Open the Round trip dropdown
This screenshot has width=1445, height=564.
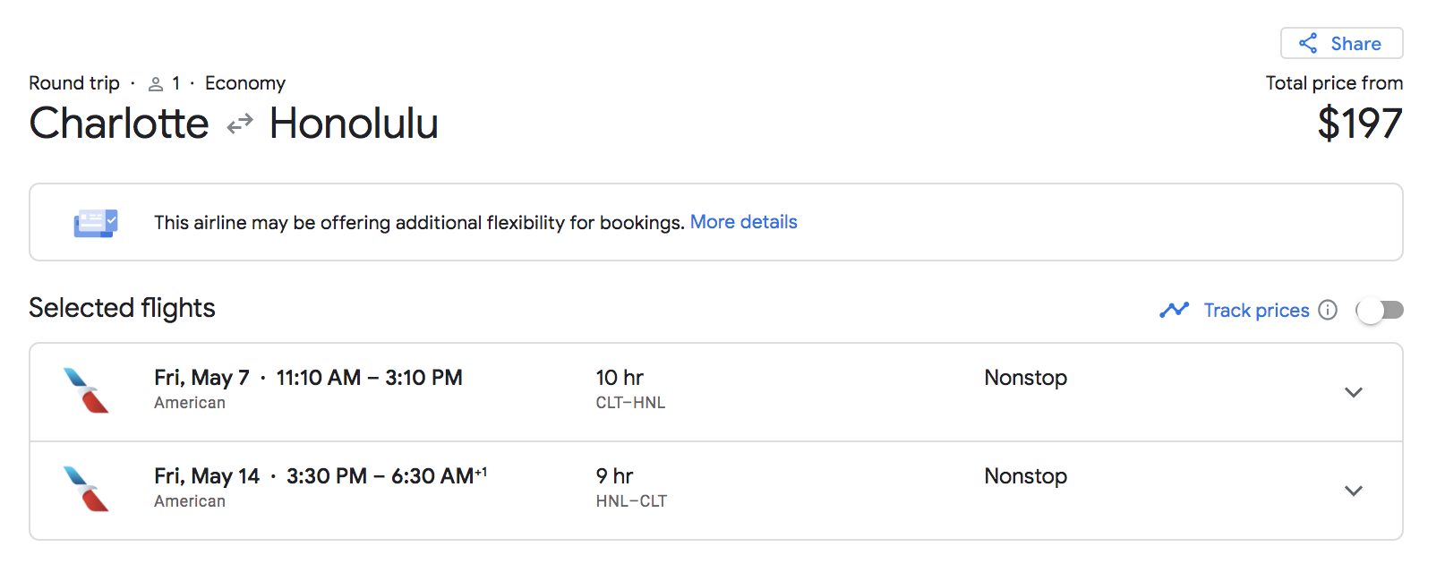click(73, 82)
